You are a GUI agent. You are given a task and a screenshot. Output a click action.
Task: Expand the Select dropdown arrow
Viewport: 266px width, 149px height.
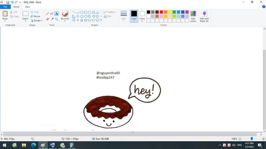point(25,21)
